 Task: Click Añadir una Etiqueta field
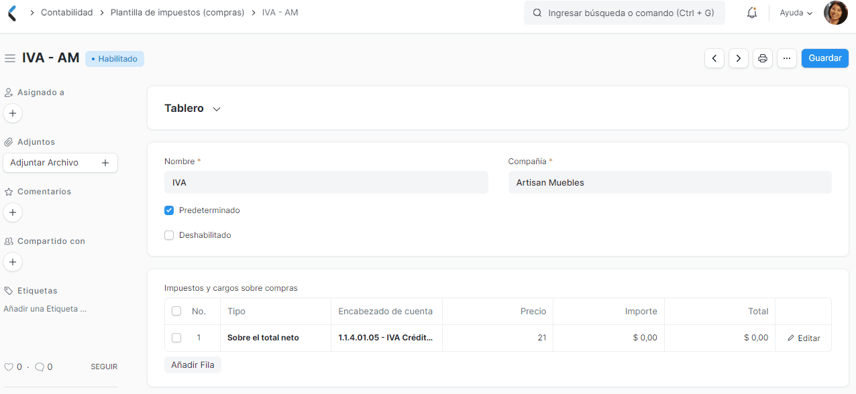[x=45, y=309]
